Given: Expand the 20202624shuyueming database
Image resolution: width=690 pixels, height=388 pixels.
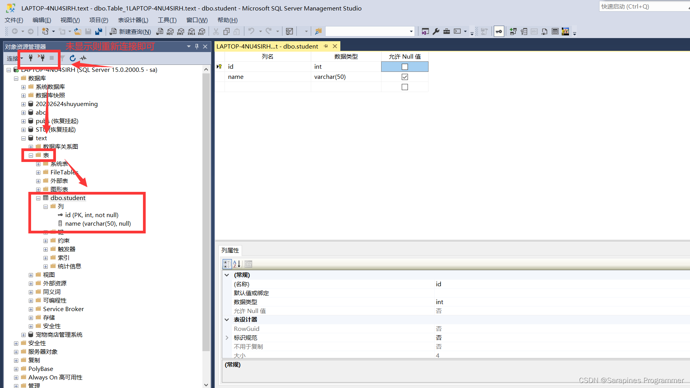Looking at the screenshot, I should [x=23, y=104].
